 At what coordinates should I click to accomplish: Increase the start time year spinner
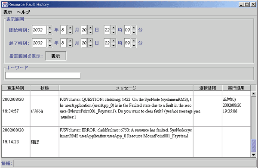coord(50,28)
